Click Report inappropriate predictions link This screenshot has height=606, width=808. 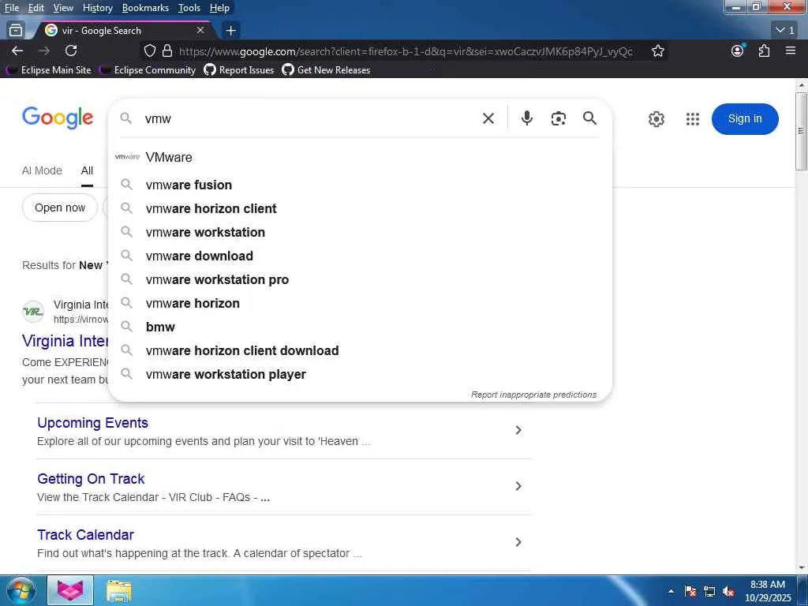[x=533, y=395]
